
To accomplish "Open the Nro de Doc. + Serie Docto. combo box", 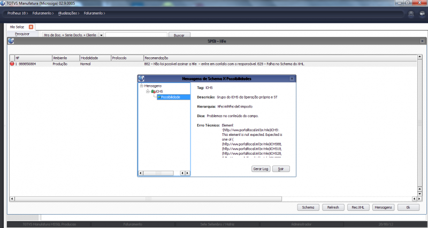I will 73,35.
